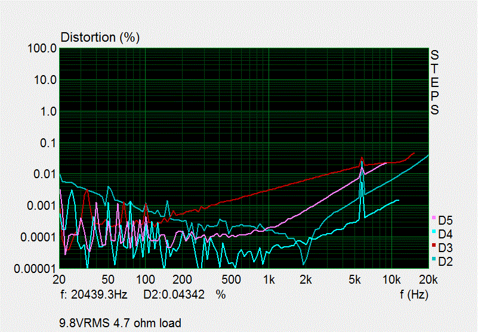Viewport: 478px width, 332px height.
Task: Click the Distortion (%) axis title
Action: coord(100,38)
